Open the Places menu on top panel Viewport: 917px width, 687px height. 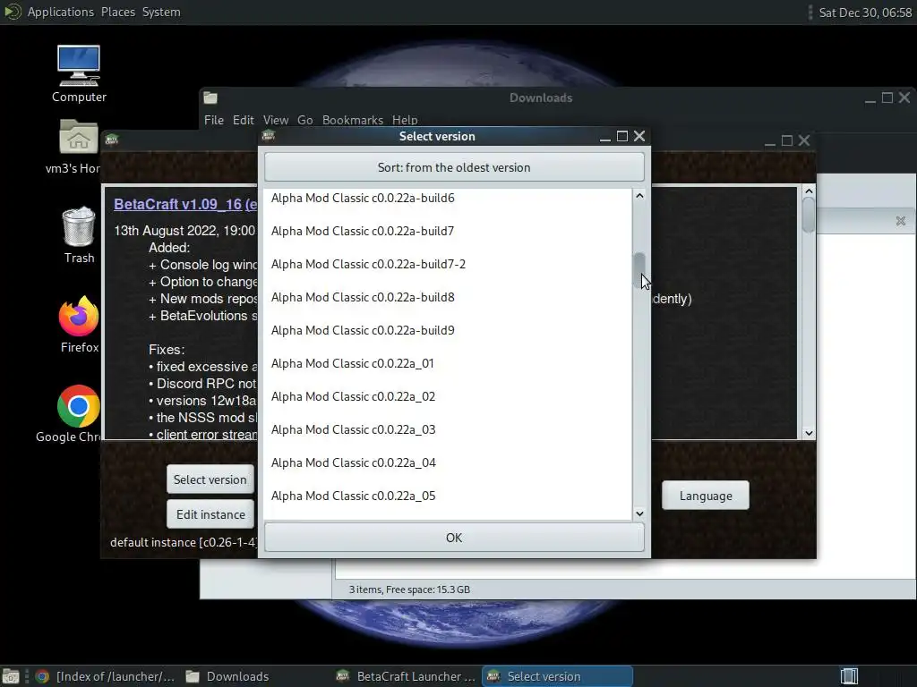click(118, 12)
